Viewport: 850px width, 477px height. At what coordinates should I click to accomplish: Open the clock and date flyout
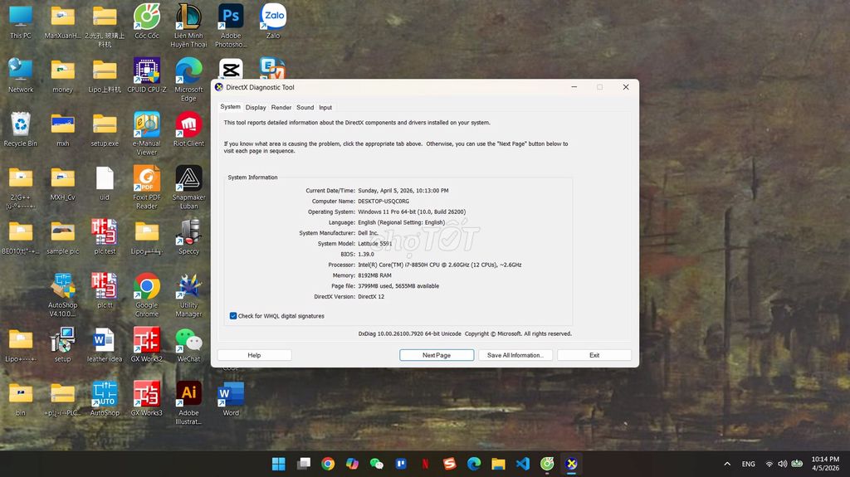pos(824,464)
